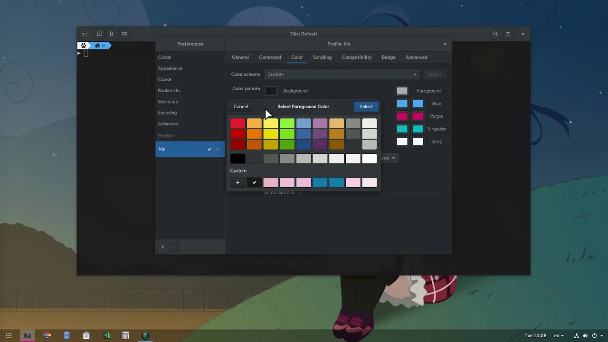
Task: Click the power icon in system tray
Action: click(594, 335)
